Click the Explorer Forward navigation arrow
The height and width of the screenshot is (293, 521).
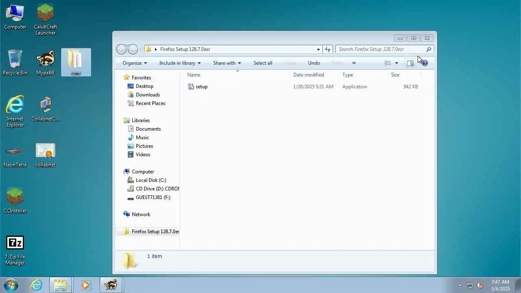pos(133,49)
